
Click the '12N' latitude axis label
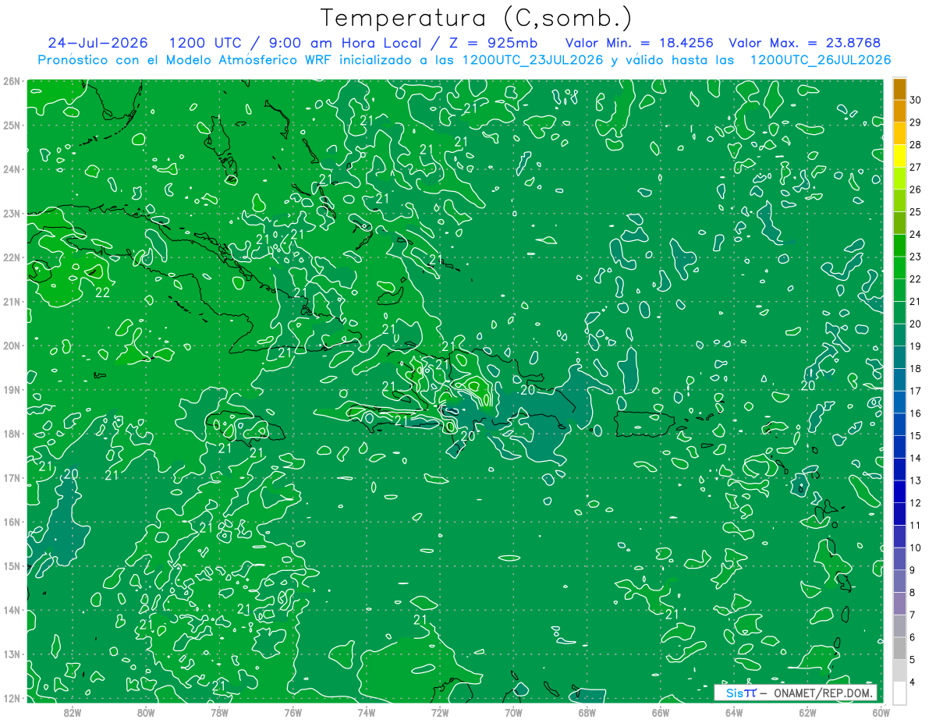(x=11, y=698)
